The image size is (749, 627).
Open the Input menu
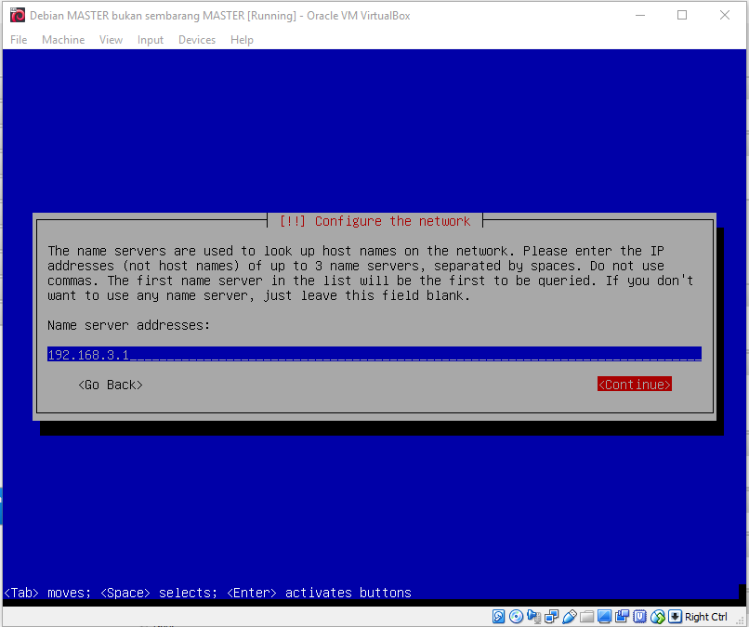pyautogui.click(x=150, y=40)
